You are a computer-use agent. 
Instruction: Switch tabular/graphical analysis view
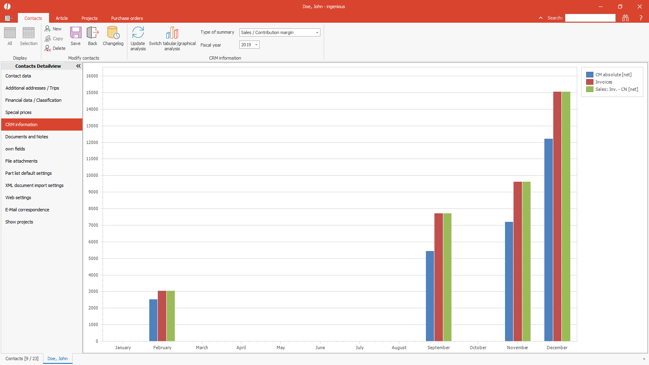click(x=172, y=33)
